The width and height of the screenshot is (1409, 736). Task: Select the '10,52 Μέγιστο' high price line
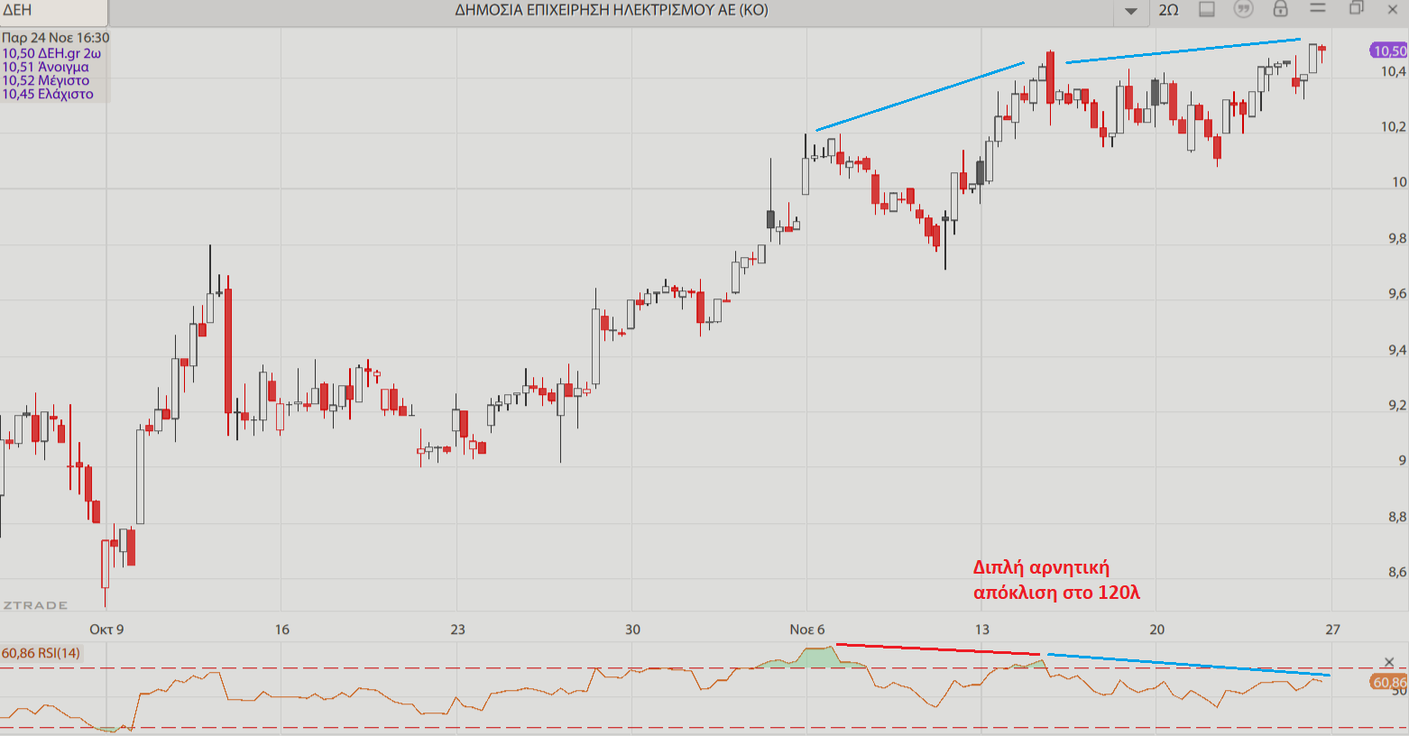(45, 80)
